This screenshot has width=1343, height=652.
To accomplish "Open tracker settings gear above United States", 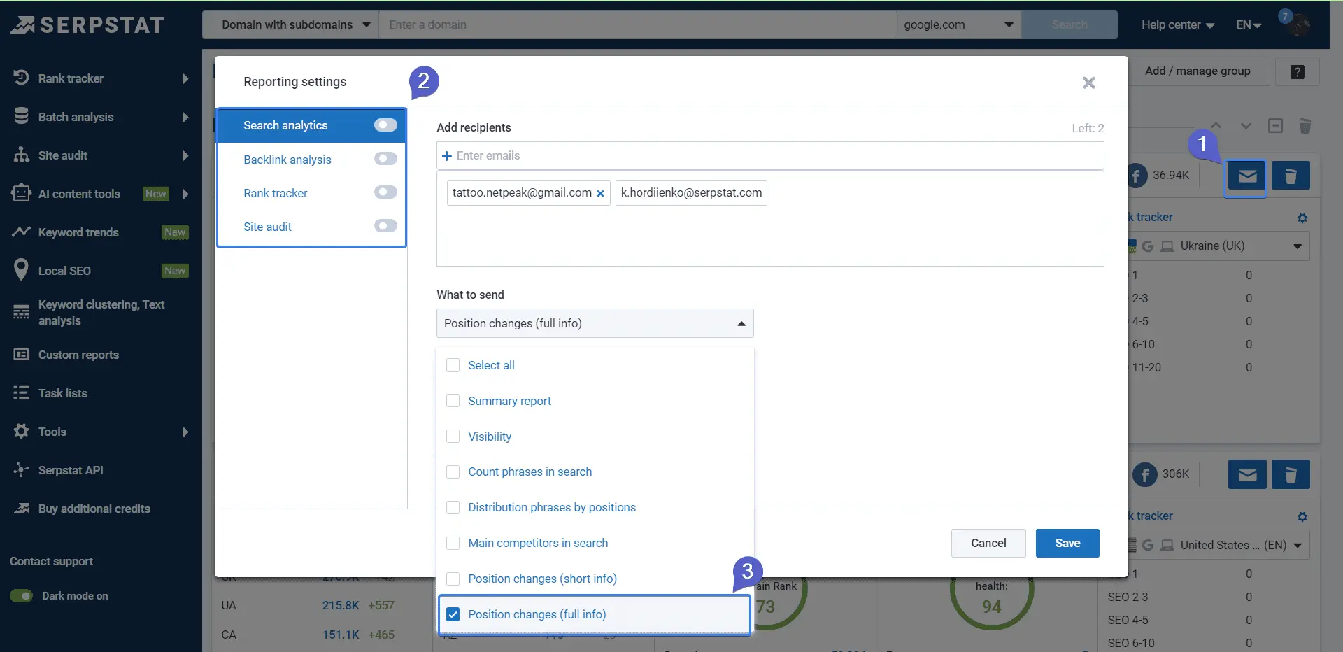I will tap(1302, 516).
